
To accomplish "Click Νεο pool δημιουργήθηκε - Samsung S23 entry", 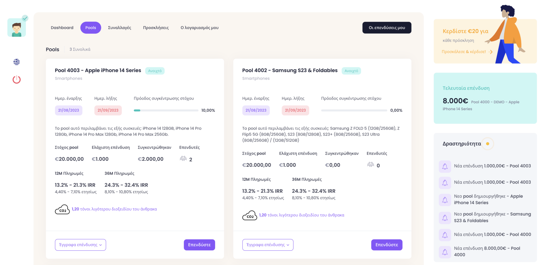I will (493, 217).
